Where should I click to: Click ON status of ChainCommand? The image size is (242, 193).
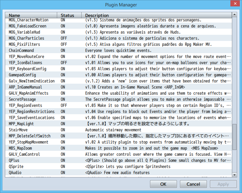[63, 50]
